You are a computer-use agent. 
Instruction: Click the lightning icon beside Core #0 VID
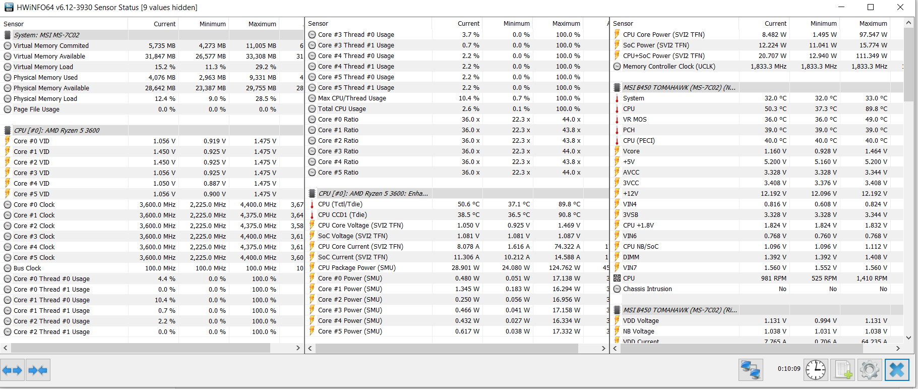8,141
